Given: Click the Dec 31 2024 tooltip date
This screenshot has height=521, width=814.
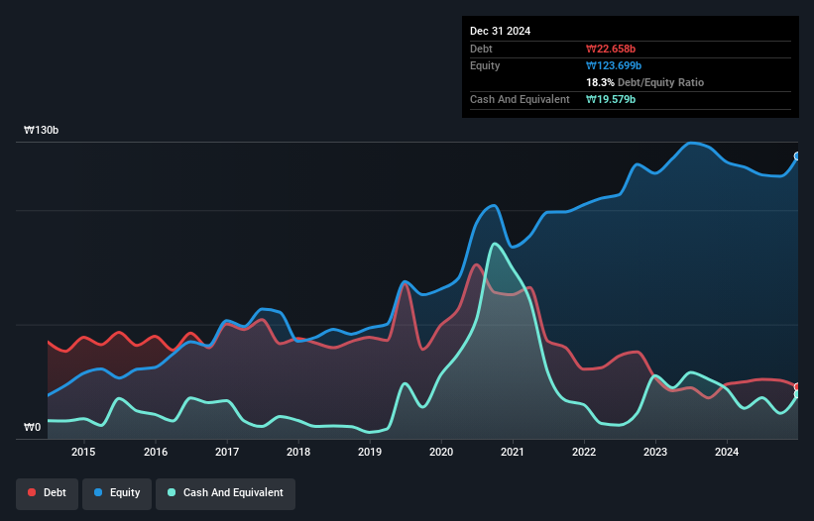Looking at the screenshot, I should pos(500,31).
